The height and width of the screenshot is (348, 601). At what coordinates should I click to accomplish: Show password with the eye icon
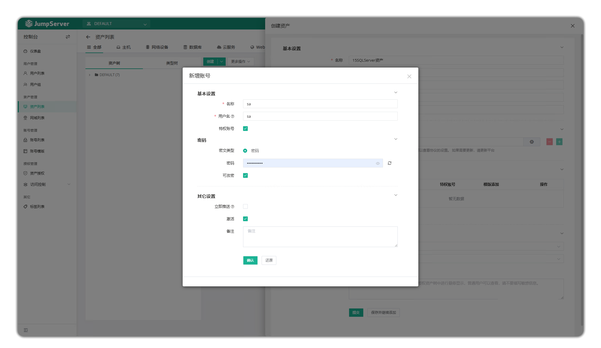[378, 163]
